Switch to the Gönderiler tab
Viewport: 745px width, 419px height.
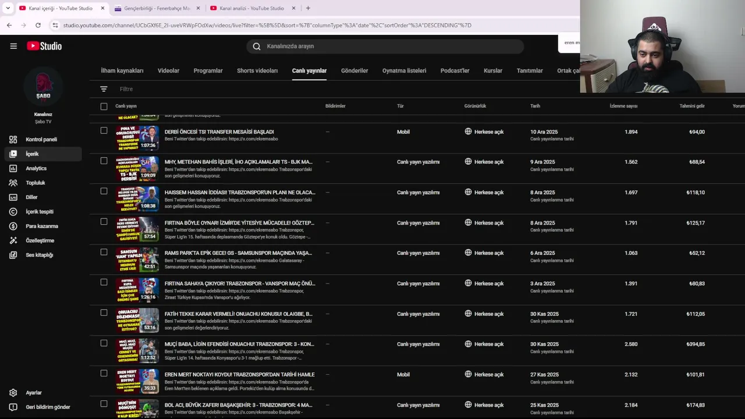tap(354, 71)
